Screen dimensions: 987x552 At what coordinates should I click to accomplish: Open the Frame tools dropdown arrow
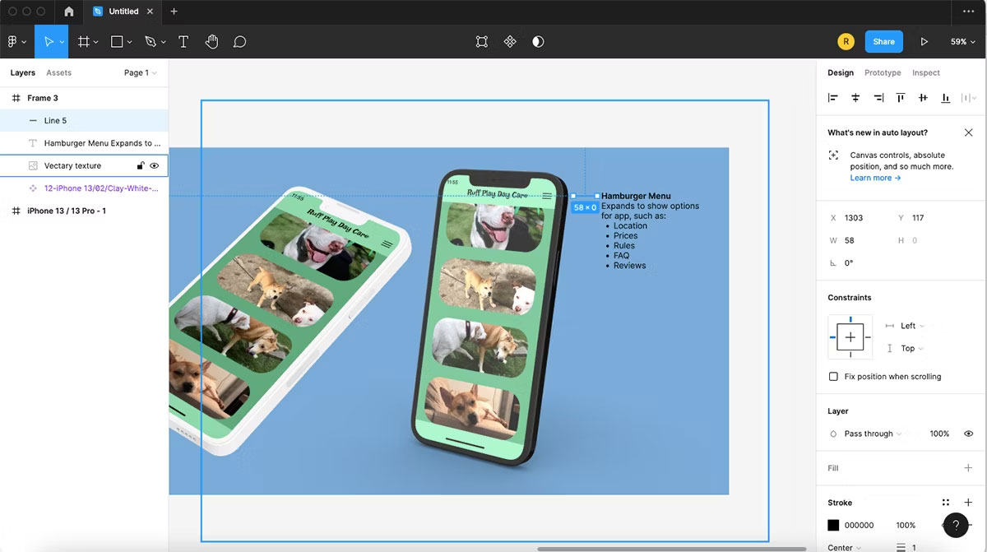point(96,42)
